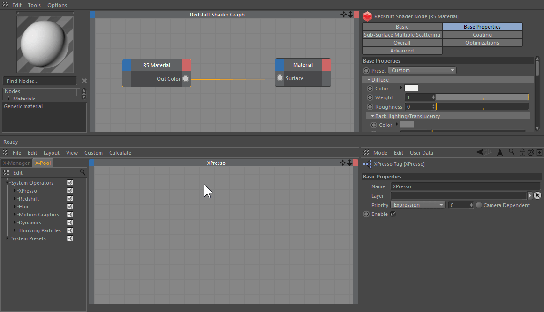Image resolution: width=544 pixels, height=312 pixels.
Task: Open the Tools menu
Action: [34, 5]
